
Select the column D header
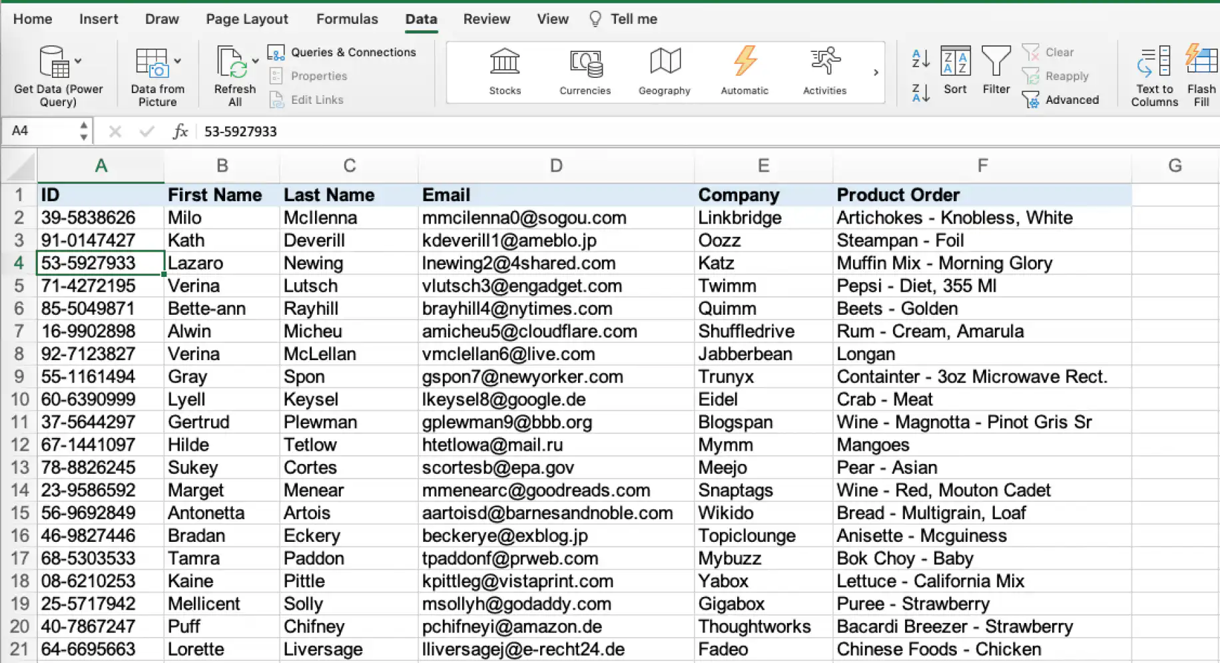coord(556,166)
